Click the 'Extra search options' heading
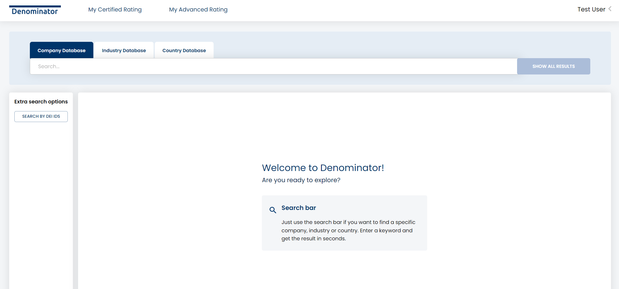 (x=41, y=102)
